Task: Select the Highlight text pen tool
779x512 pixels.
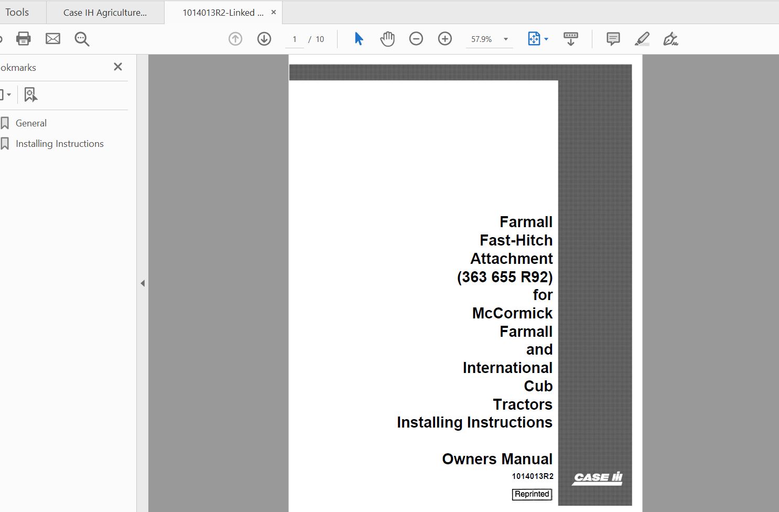Action: [642, 39]
